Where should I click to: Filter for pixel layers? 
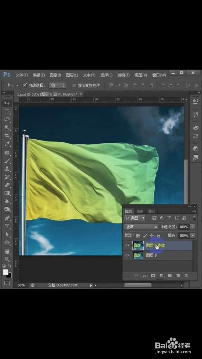point(154,218)
